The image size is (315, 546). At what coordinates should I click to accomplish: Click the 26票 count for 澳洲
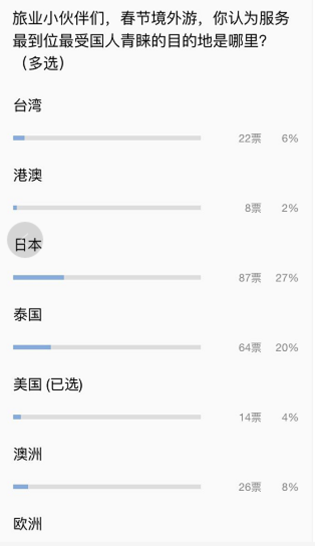coord(250,487)
